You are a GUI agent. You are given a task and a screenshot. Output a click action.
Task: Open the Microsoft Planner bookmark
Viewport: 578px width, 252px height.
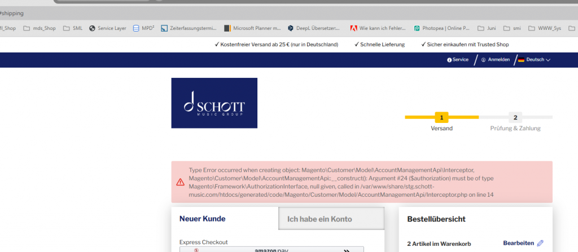point(252,28)
